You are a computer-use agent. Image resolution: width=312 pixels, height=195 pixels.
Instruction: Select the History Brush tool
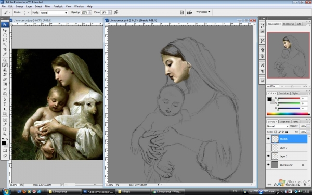point(5,74)
